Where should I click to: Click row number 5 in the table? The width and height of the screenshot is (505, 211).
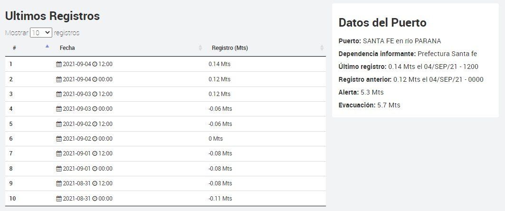coord(11,124)
